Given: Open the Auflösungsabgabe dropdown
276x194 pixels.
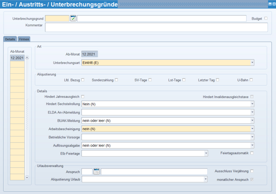Looking at the screenshot, I should (x=253, y=145).
